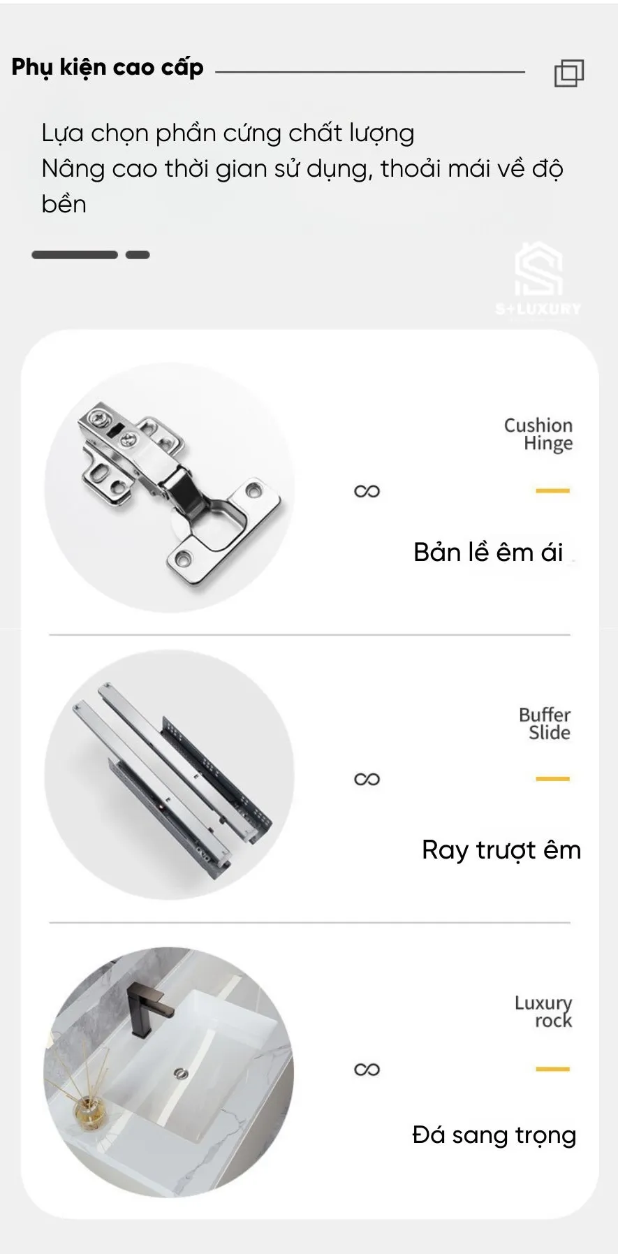Click the yellow dash under Luxury rock
618x1254 pixels.
553,1069
